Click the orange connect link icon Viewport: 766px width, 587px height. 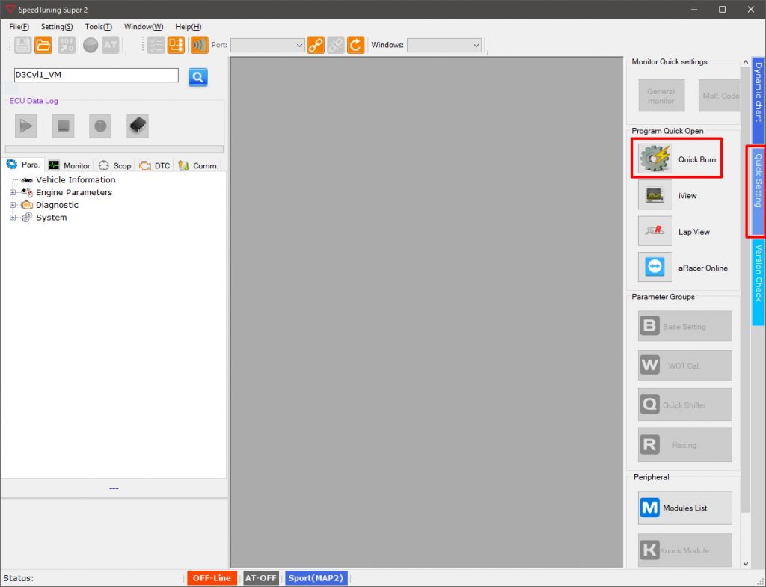point(316,45)
